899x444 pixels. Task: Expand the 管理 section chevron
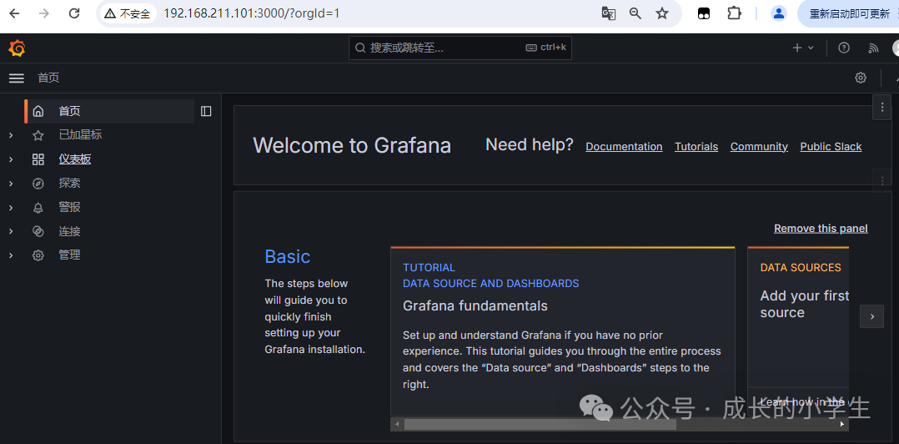click(x=11, y=255)
